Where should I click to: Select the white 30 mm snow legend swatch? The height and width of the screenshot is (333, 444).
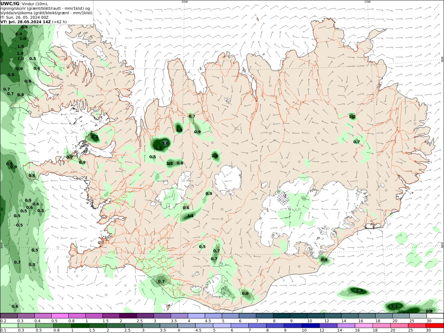pos(435,316)
